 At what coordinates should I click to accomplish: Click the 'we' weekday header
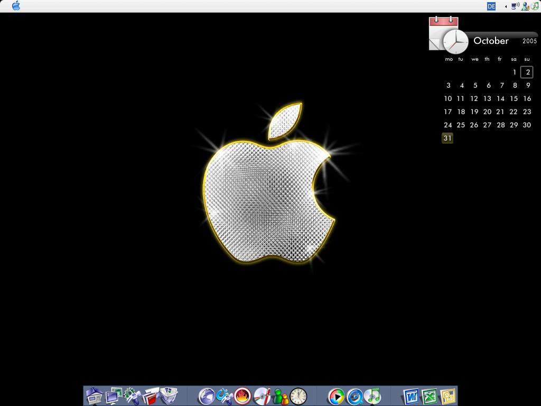475,59
